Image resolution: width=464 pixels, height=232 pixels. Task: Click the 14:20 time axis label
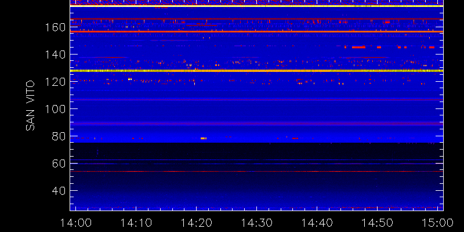[x=196, y=223]
